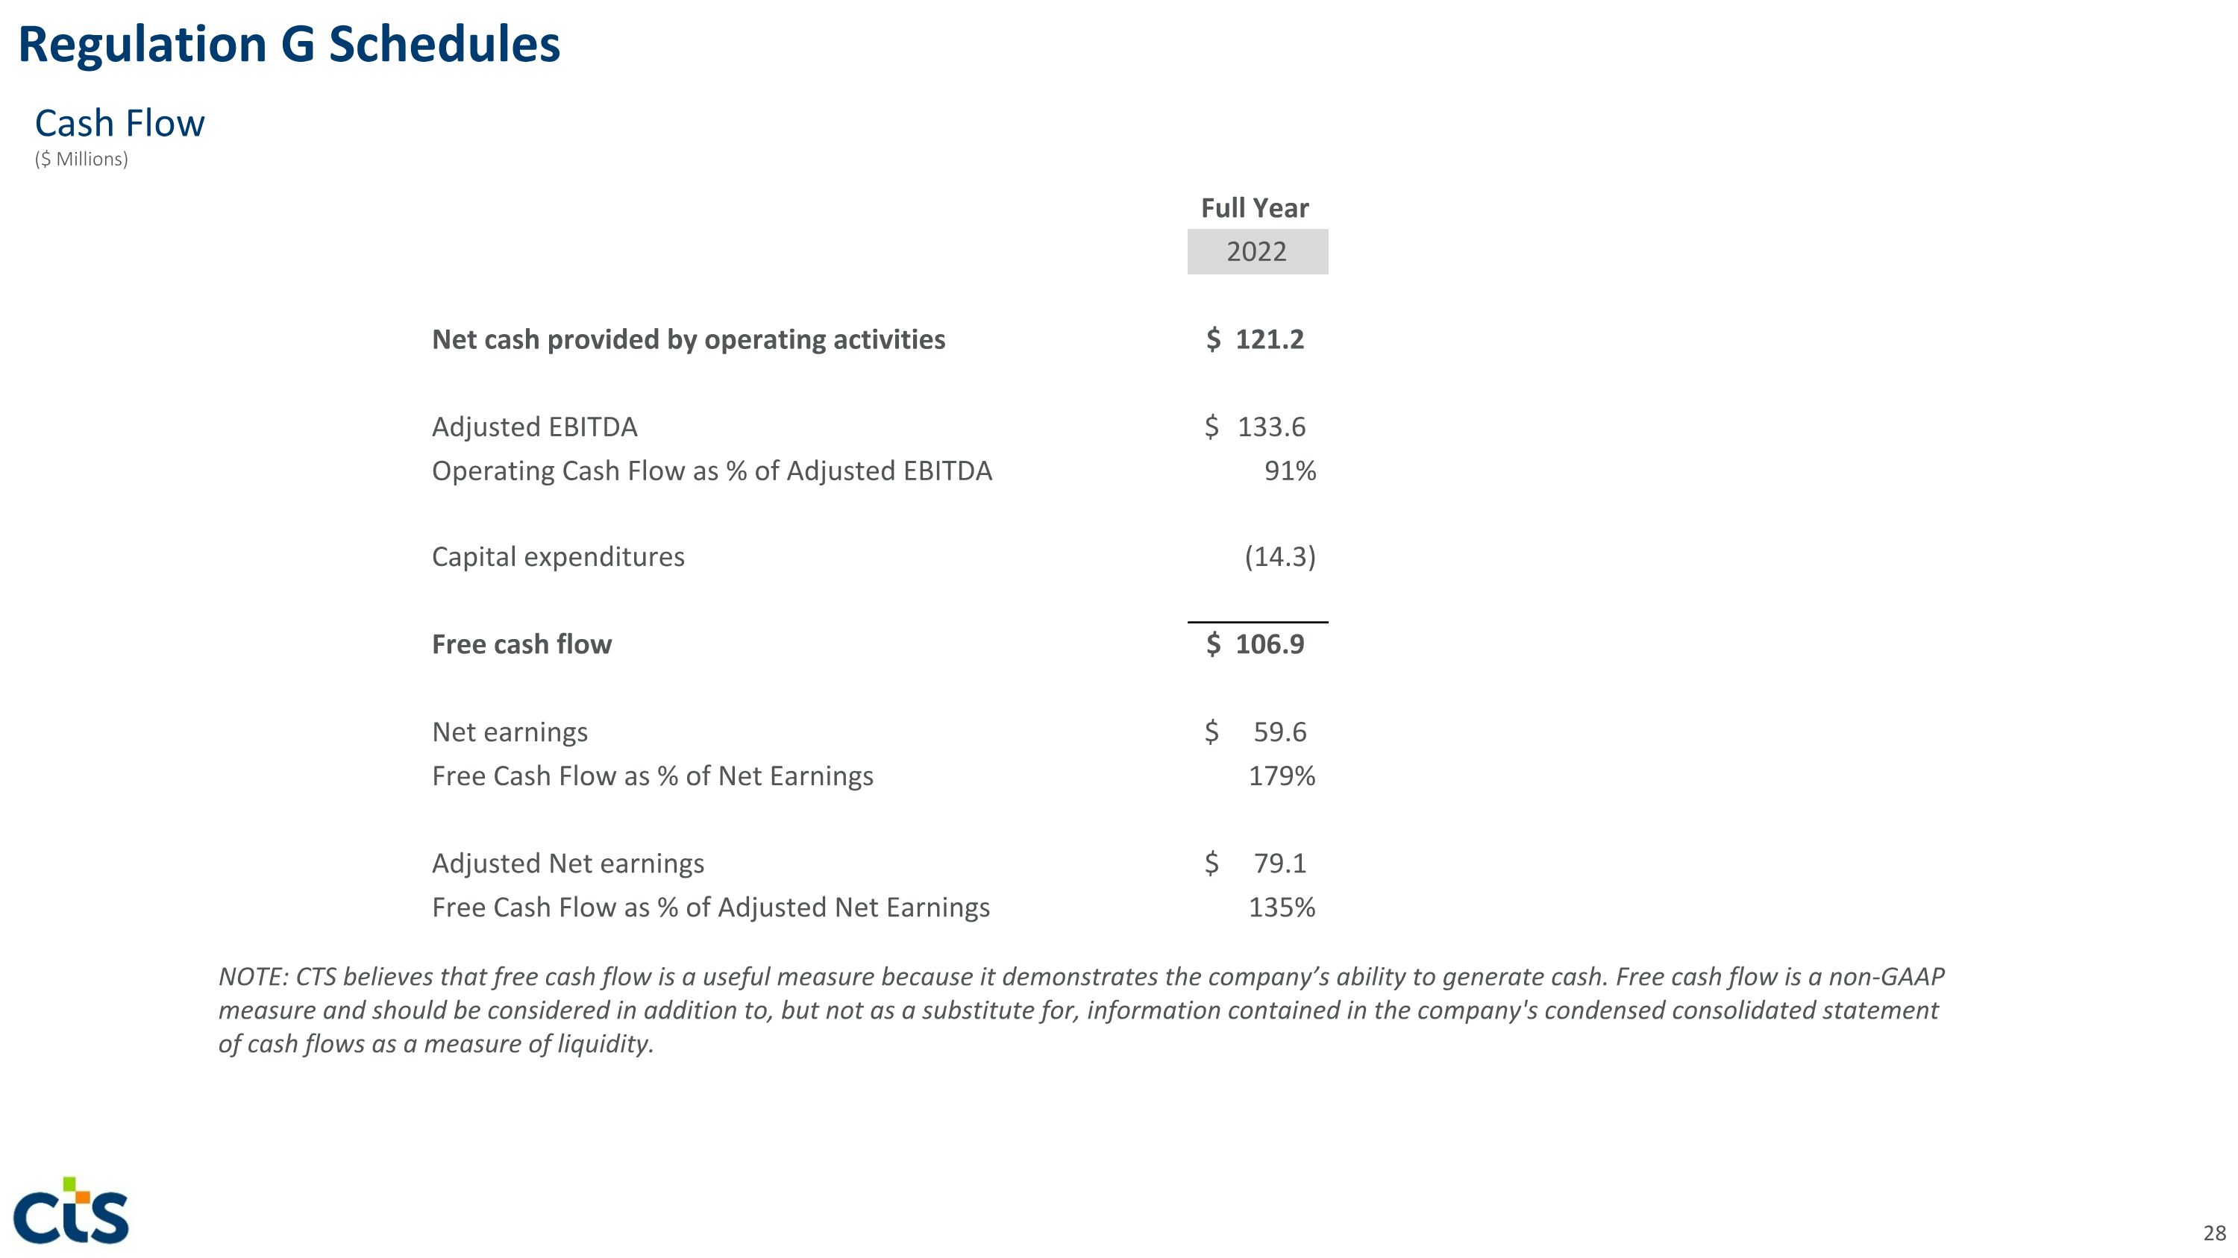Click the Net earnings 59.6 value

(1279, 732)
